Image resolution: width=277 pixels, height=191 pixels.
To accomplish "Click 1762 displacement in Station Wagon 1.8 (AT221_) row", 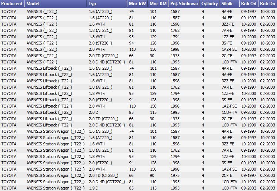I will coord(175,150).
